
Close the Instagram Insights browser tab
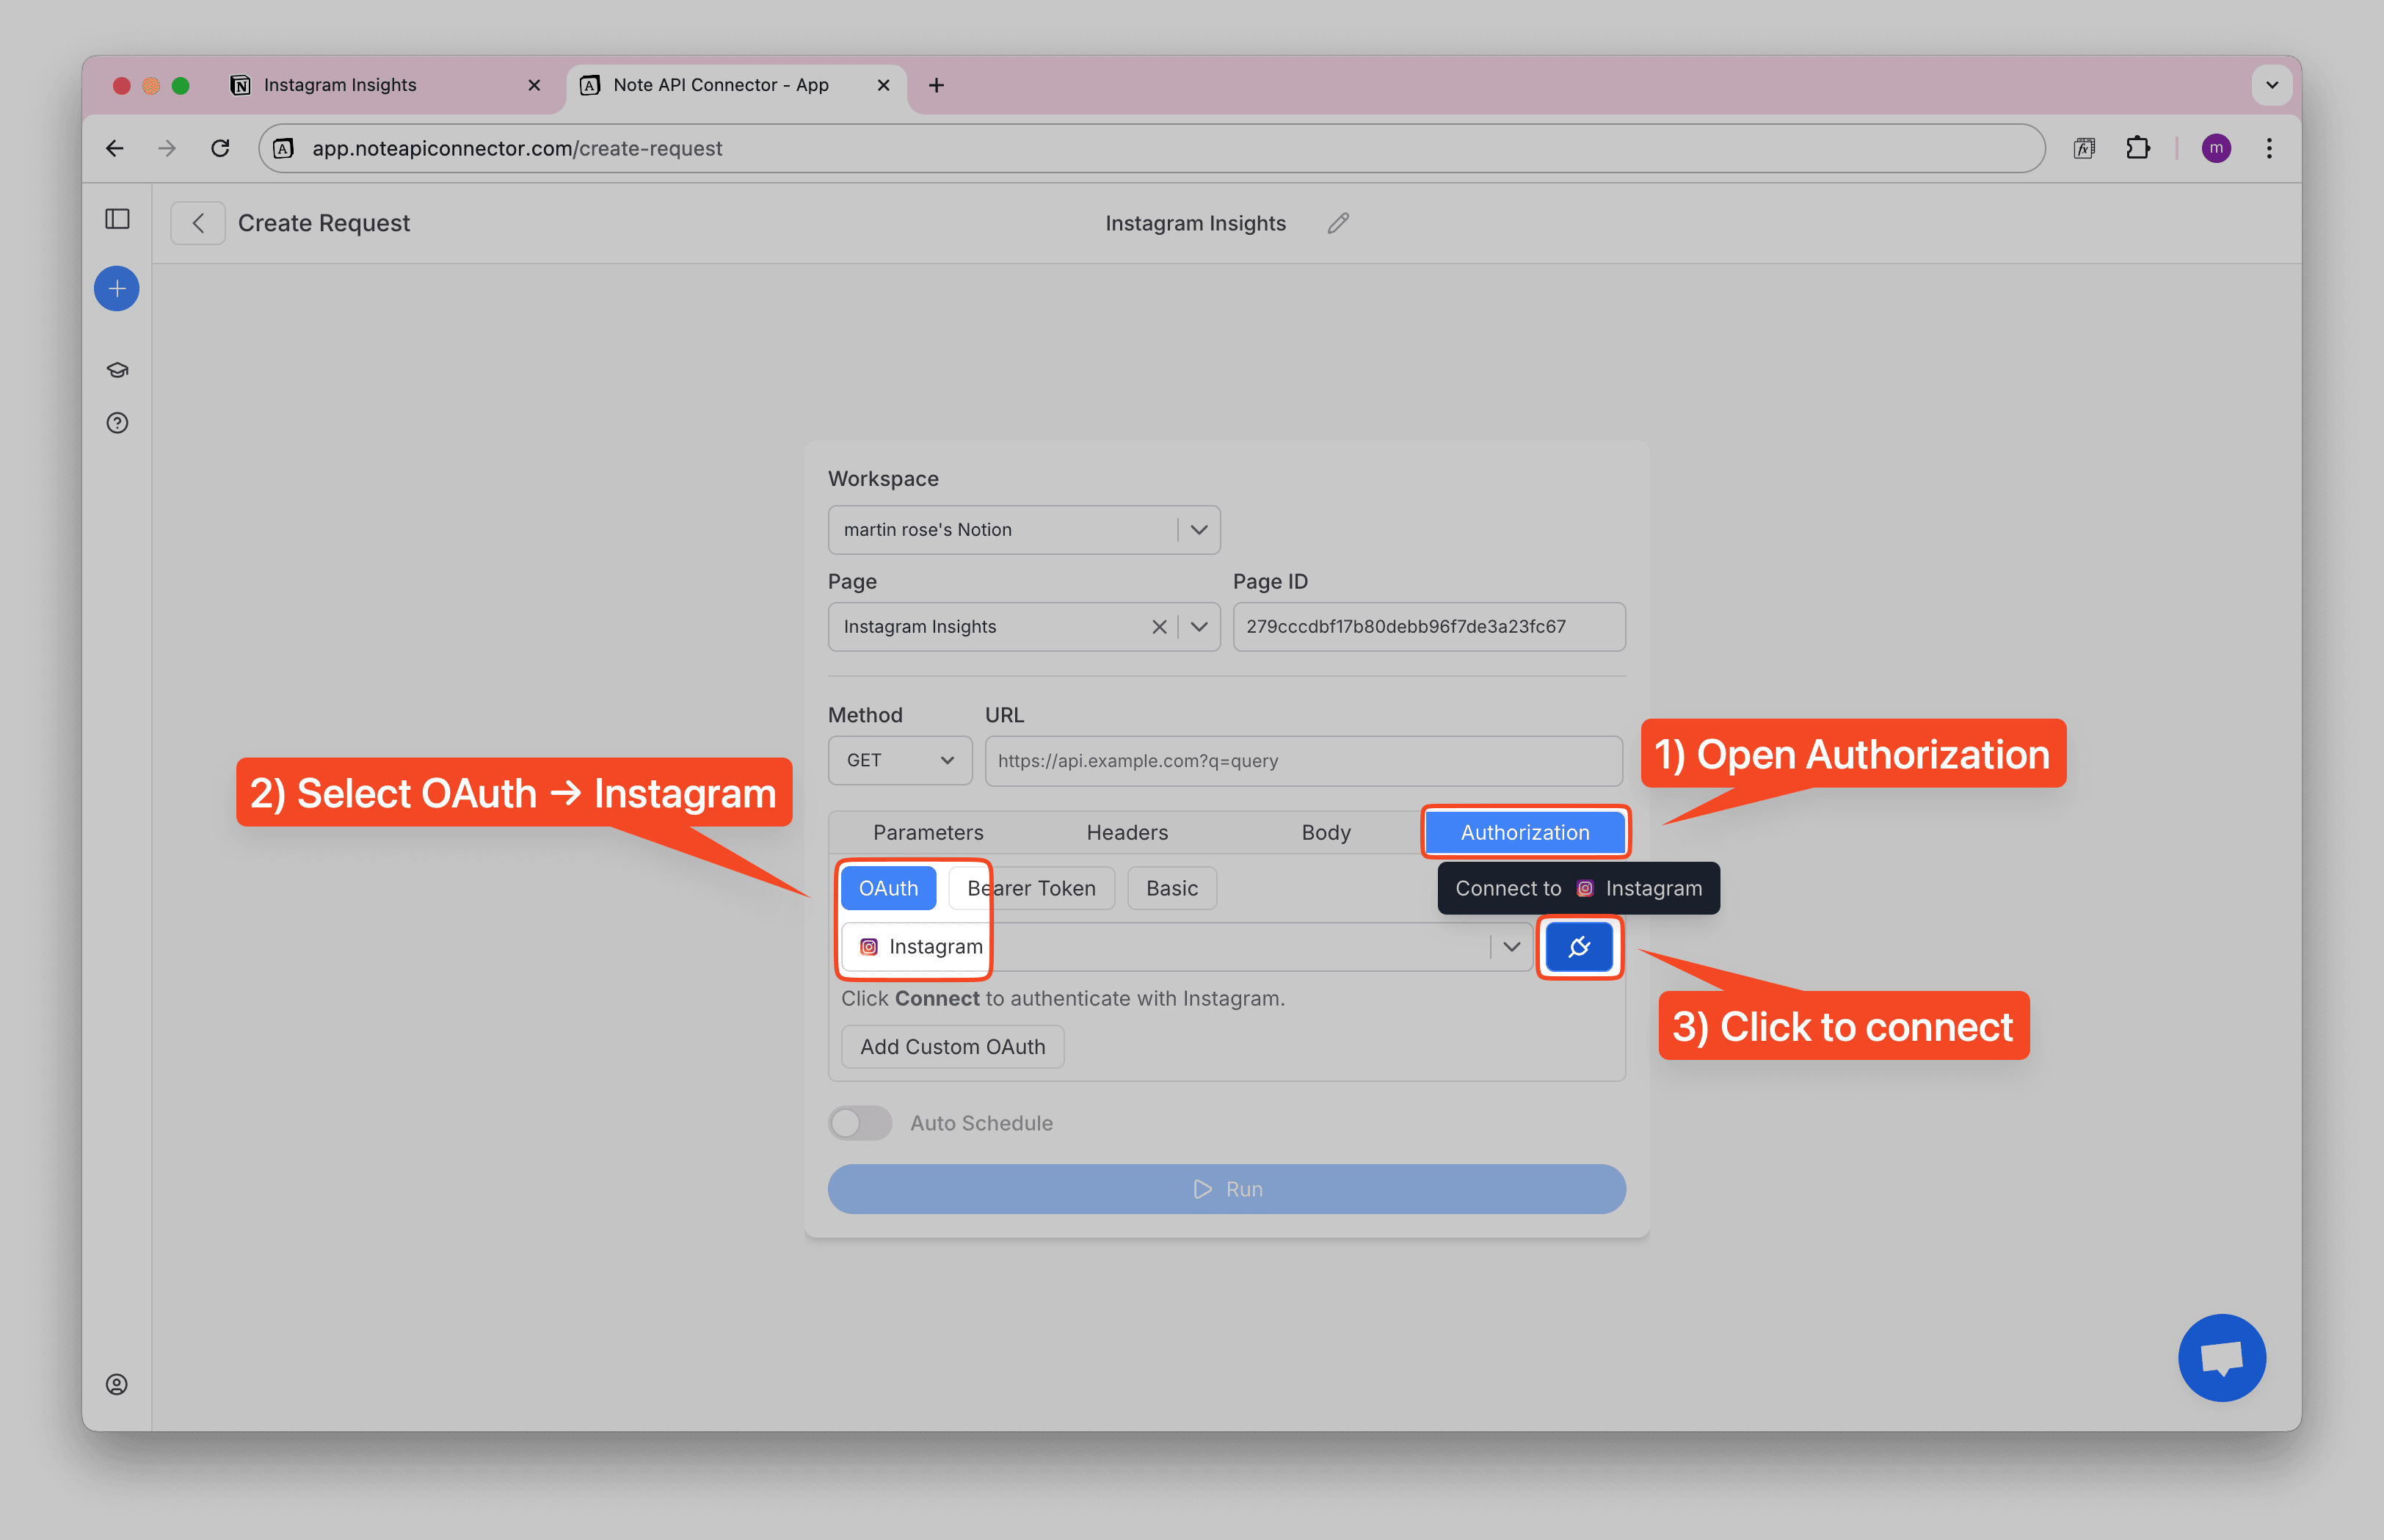534,85
